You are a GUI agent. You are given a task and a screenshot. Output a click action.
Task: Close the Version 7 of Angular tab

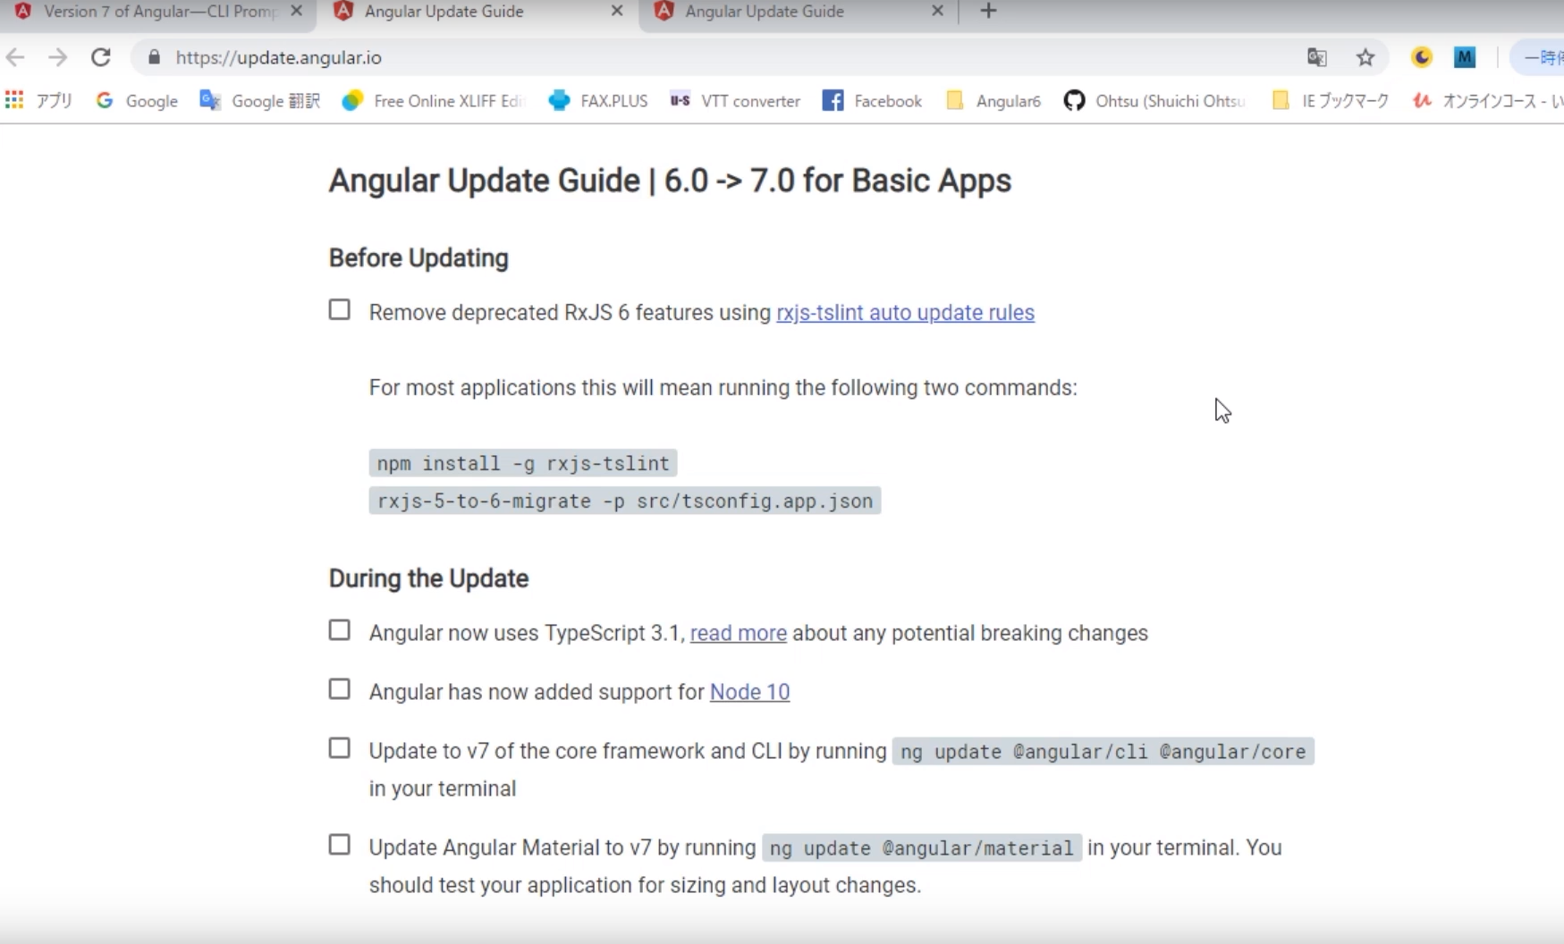(297, 11)
